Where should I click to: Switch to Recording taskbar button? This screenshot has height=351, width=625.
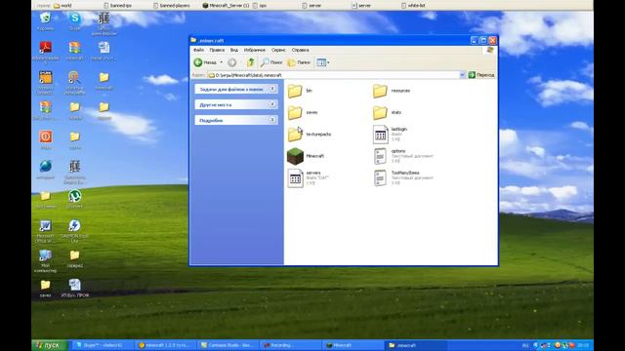pos(290,345)
